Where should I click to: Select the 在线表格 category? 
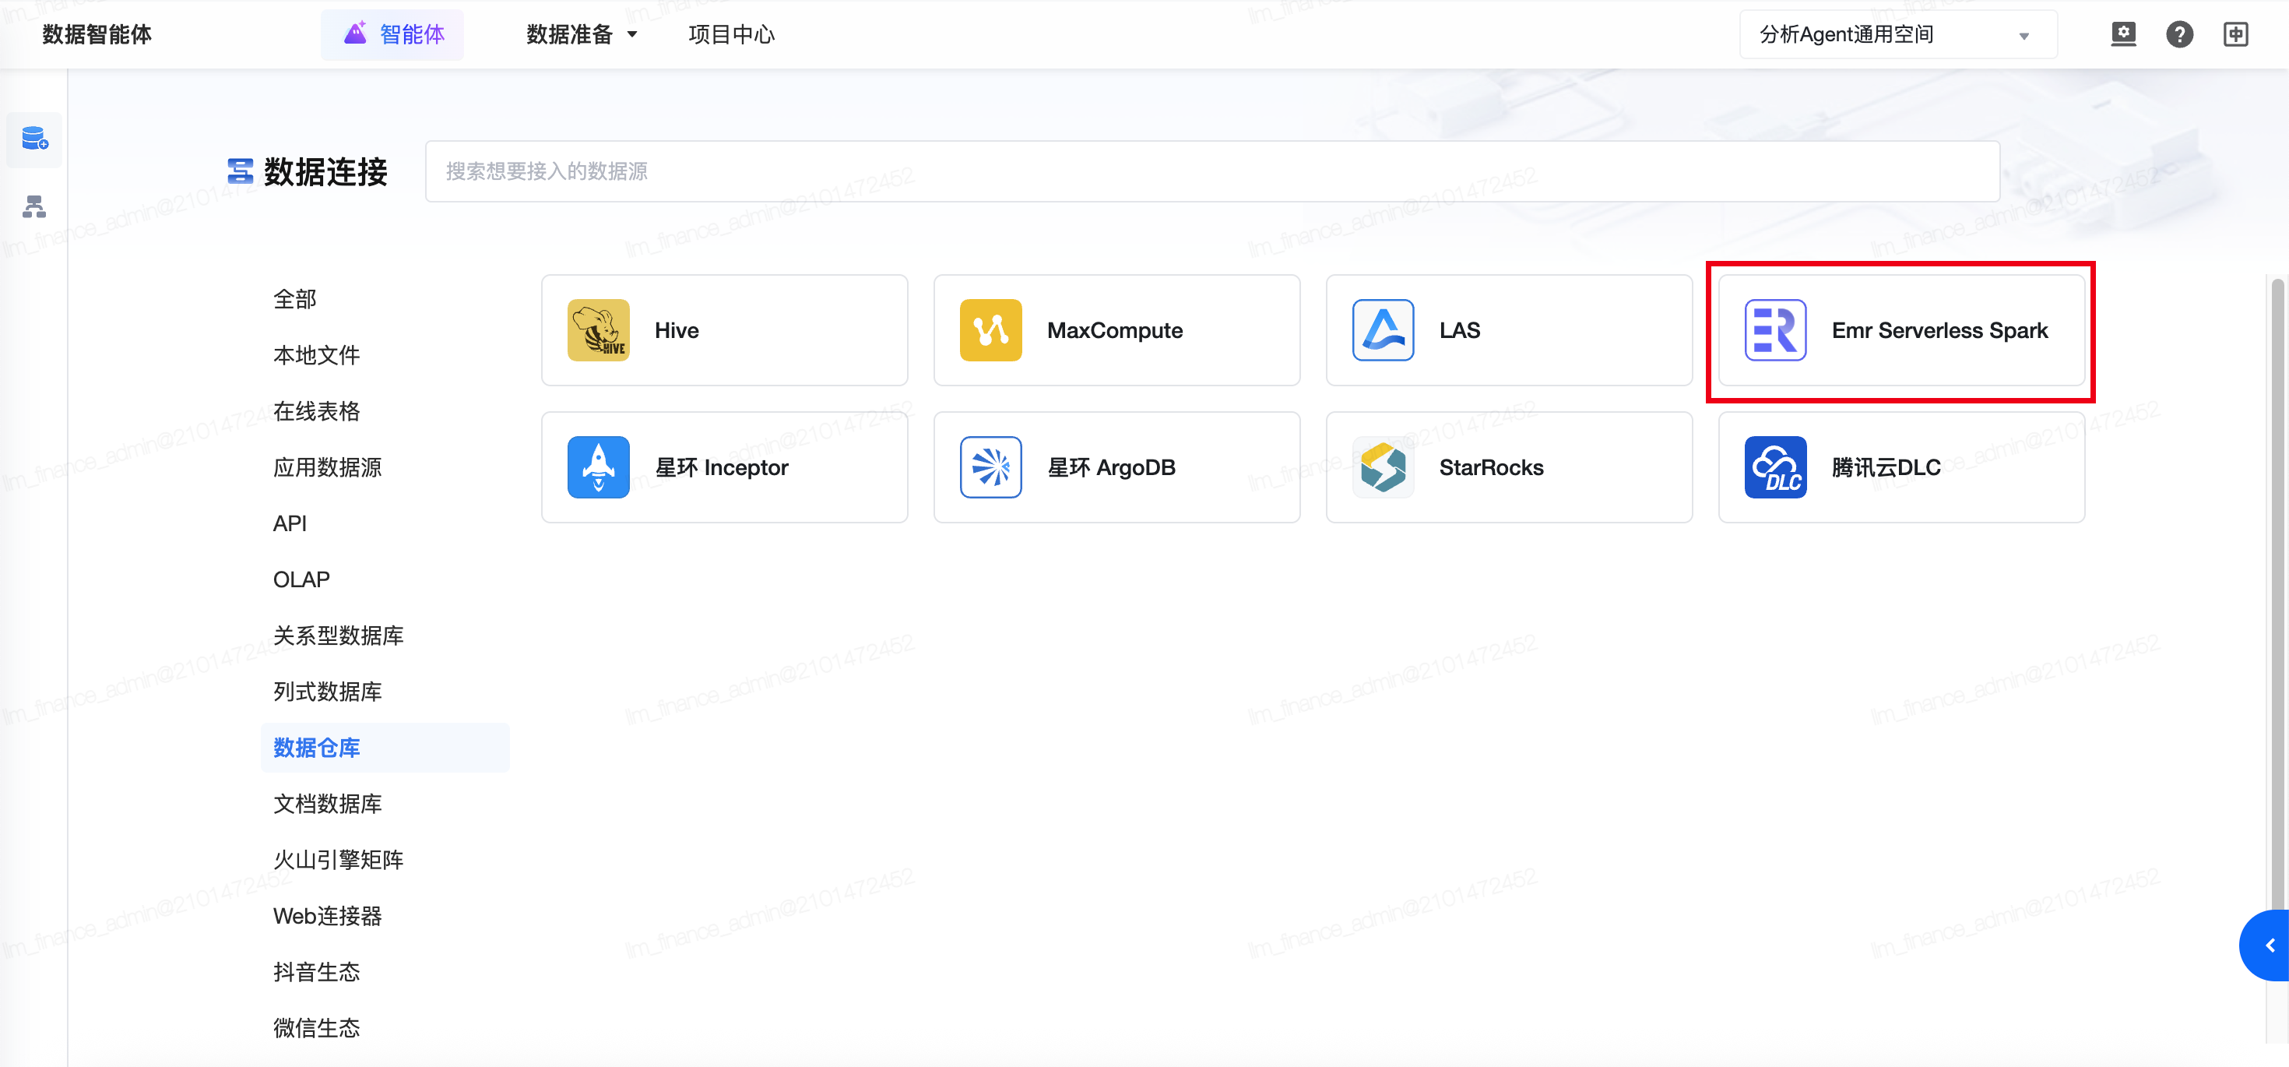pyautogui.click(x=316, y=410)
